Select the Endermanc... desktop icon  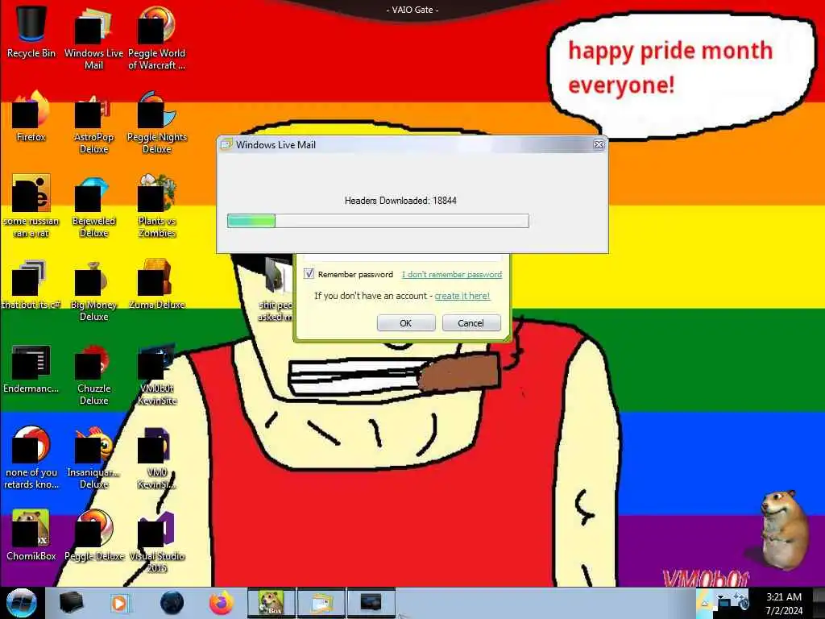(x=31, y=368)
